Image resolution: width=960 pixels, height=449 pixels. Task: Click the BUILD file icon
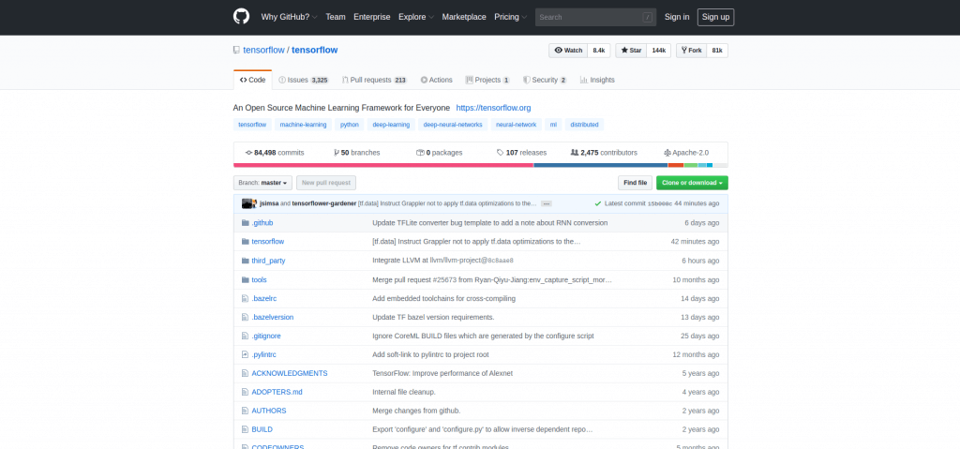[245, 429]
